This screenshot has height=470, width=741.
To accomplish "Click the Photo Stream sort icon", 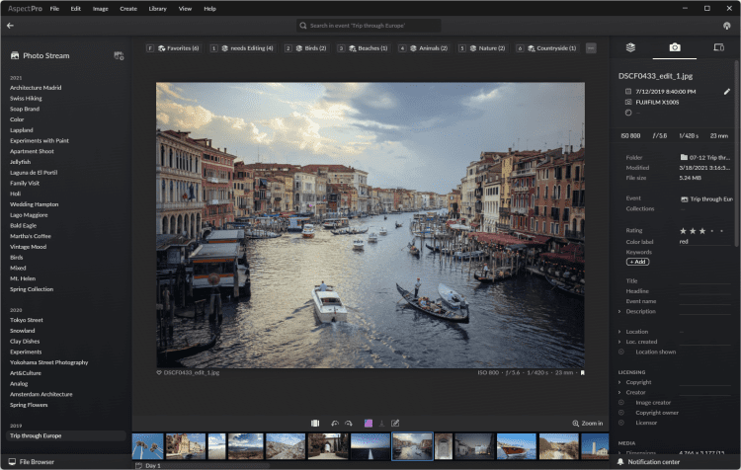I will pos(119,55).
